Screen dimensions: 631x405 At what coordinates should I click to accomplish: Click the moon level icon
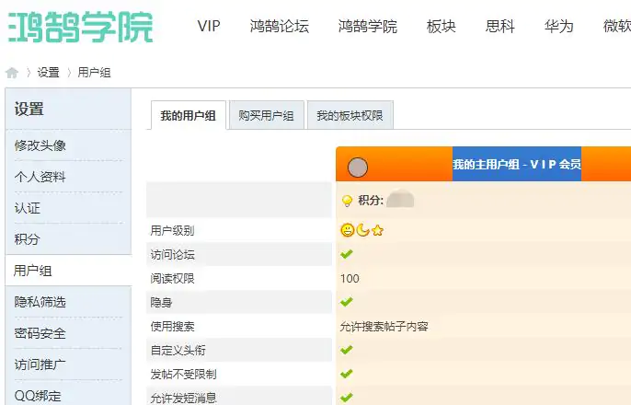(362, 230)
